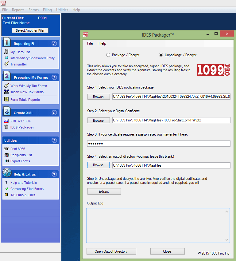The width and height of the screenshot is (236, 261).
Task: Click the Export Forms icon
Action: 7,161
